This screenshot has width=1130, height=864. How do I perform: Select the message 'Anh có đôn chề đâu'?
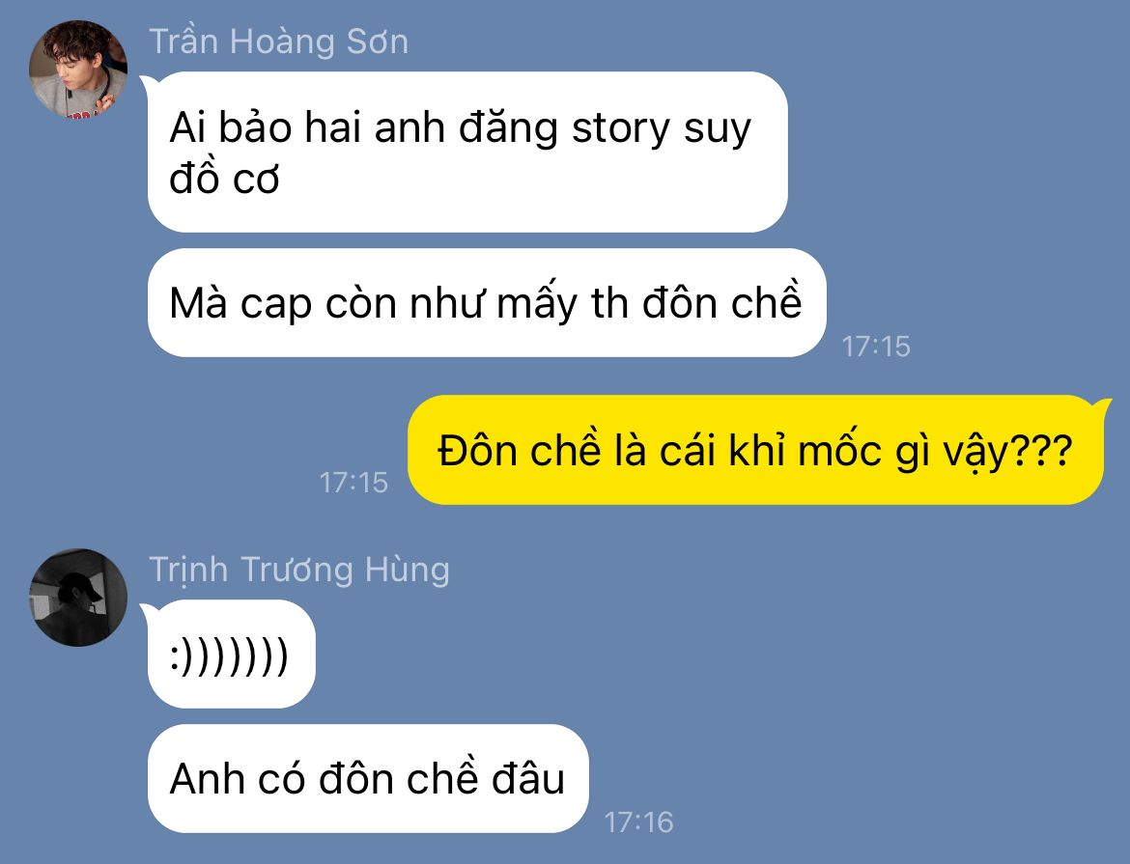pyautogui.click(x=368, y=779)
